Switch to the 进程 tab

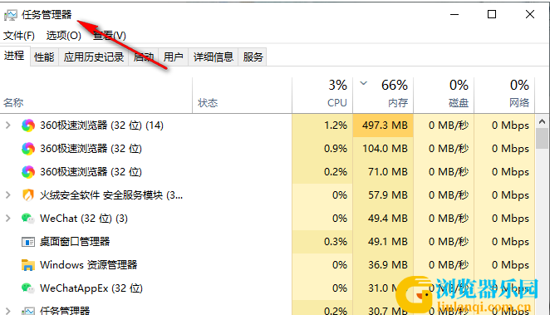14,56
